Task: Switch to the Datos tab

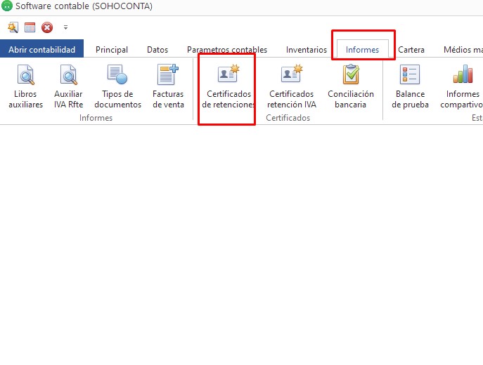Action: pos(157,50)
